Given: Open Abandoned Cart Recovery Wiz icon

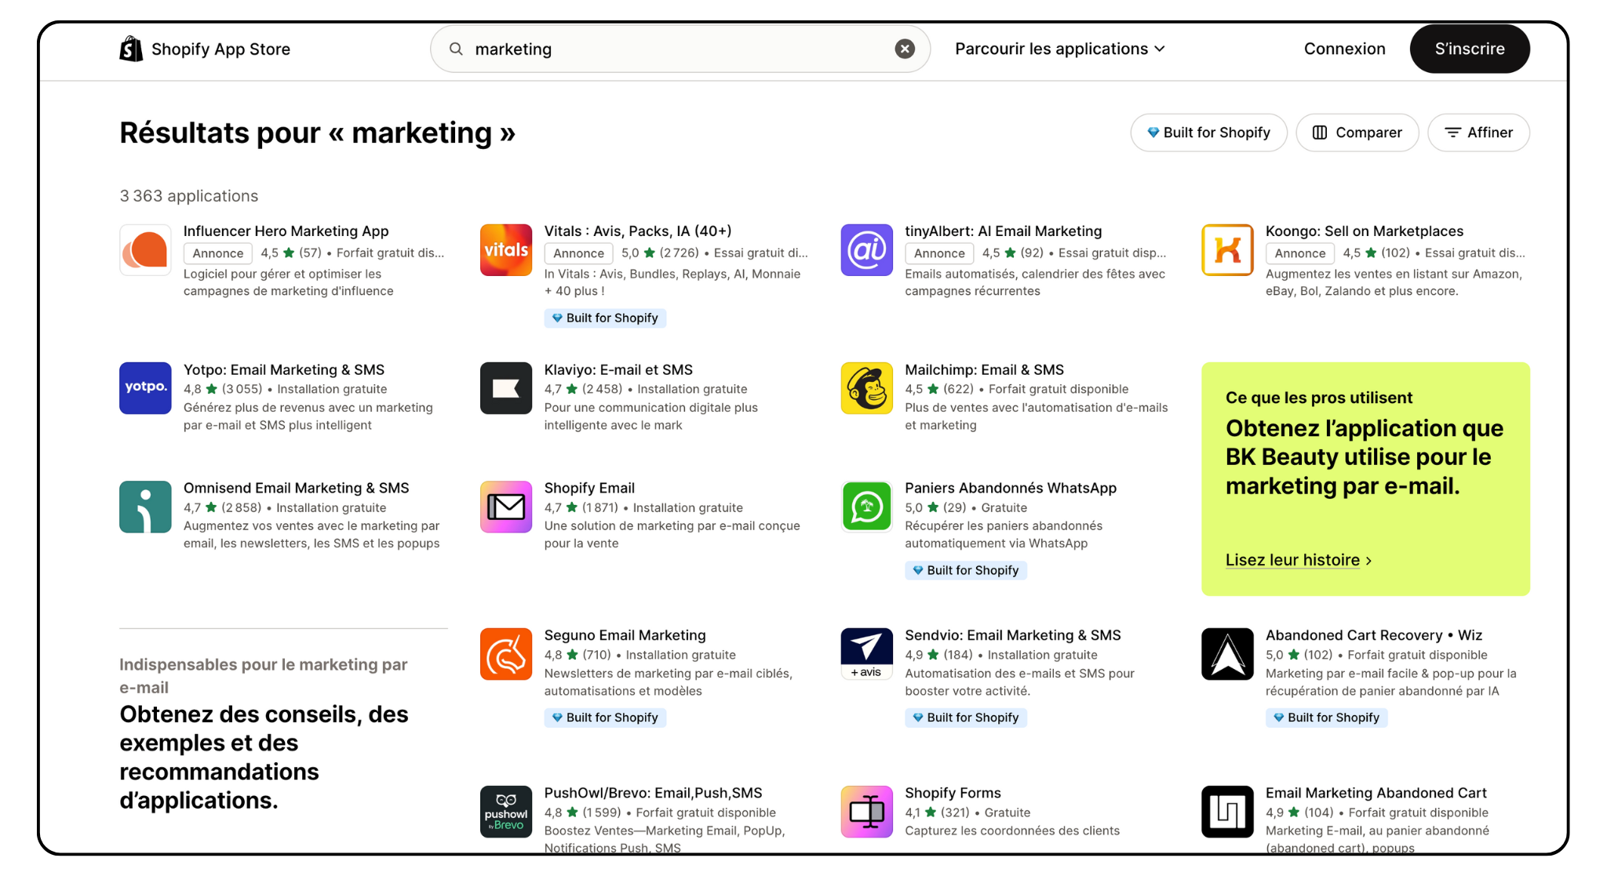Looking at the screenshot, I should [x=1227, y=654].
